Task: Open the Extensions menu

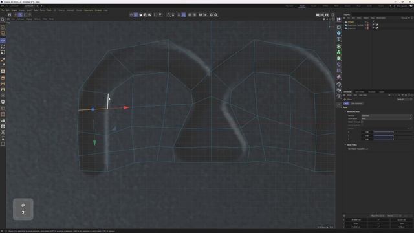Action: [89, 10]
